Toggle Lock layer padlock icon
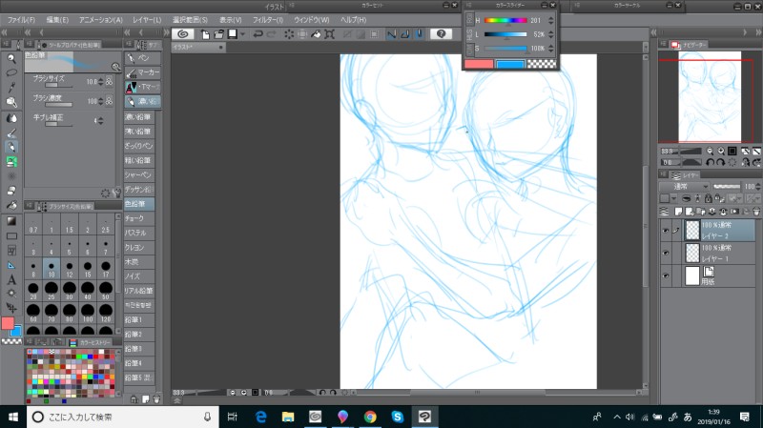Screen dimensions: 763x428 [708, 198]
